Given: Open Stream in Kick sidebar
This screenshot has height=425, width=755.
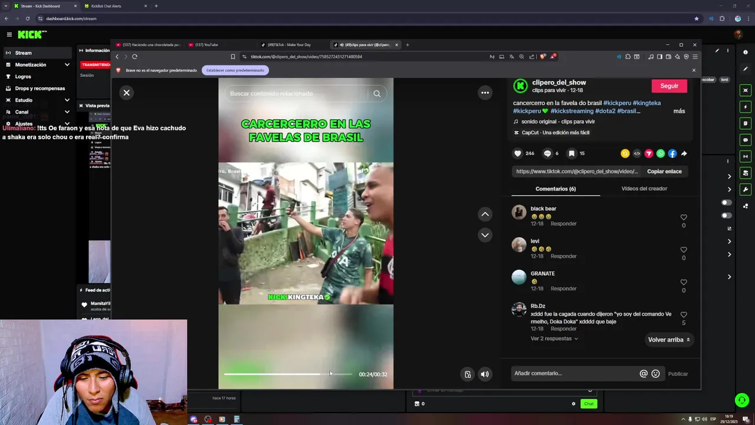Looking at the screenshot, I should click(x=37, y=53).
